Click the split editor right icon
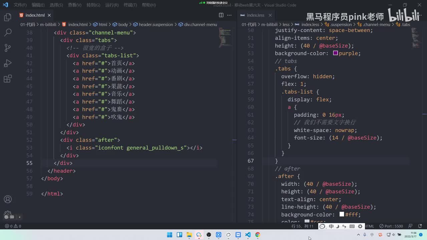 (x=221, y=15)
